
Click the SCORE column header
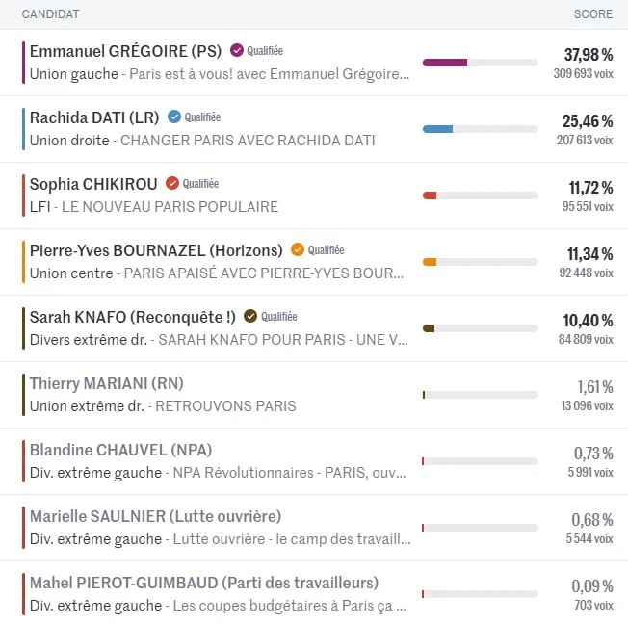(592, 14)
